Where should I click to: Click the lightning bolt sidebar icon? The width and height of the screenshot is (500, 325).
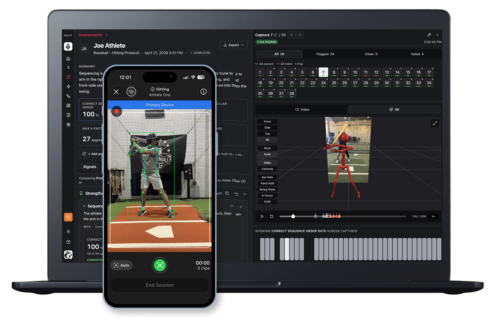pos(68,86)
